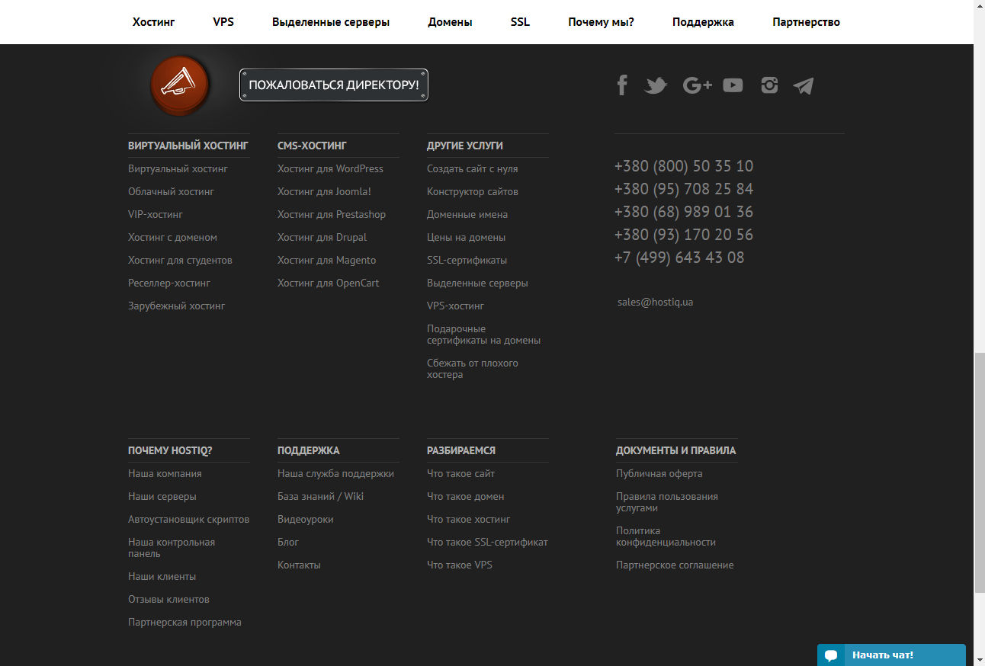This screenshot has height=666, width=985.
Task: Select Домены in the top navigation
Action: tap(450, 22)
